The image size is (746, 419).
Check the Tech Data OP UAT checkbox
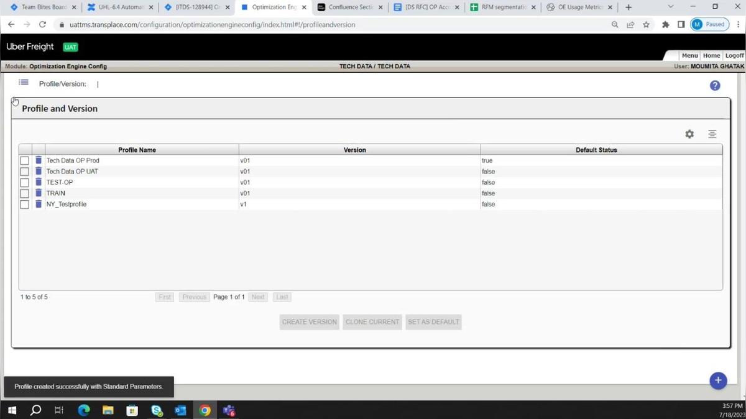[25, 172]
